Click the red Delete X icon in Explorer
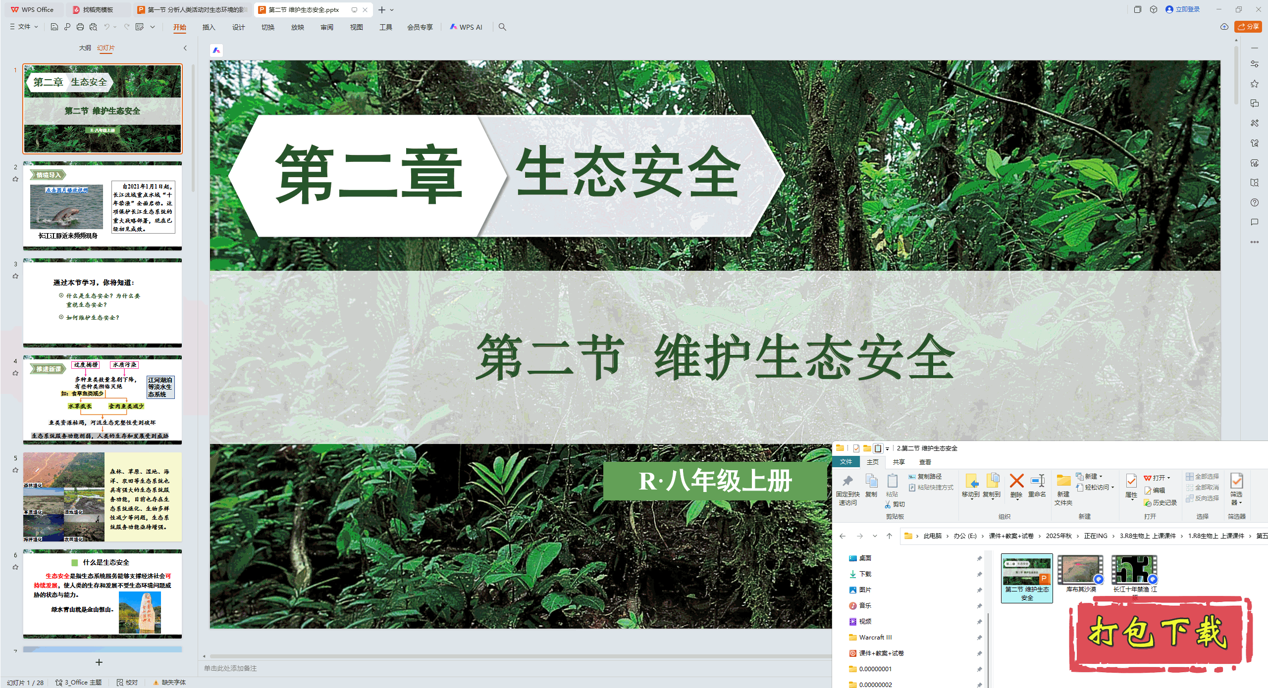The width and height of the screenshot is (1268, 688). click(x=1016, y=481)
